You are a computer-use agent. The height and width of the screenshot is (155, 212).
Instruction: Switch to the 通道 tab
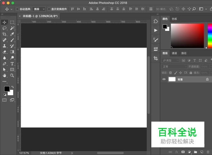pos(174,53)
